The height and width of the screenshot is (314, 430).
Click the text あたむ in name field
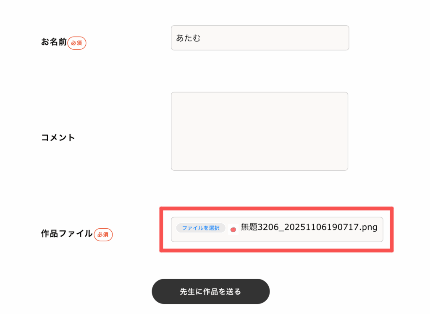189,38
